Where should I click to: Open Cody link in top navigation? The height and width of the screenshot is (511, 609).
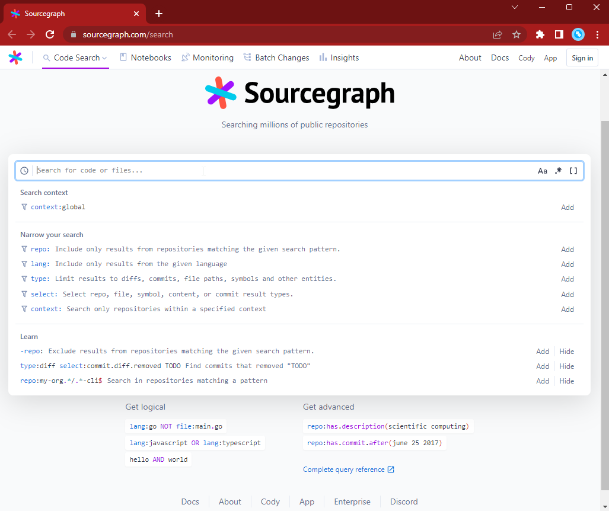click(526, 58)
